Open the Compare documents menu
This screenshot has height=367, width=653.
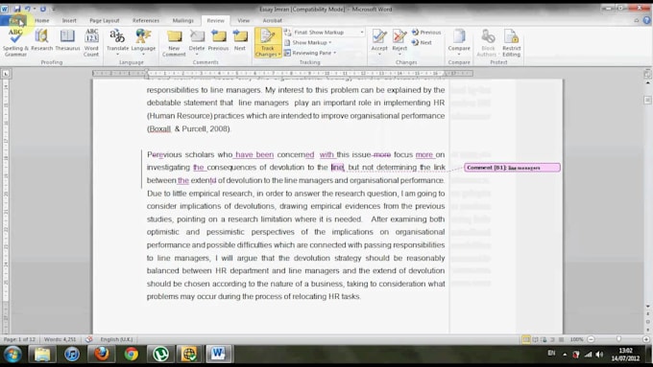pos(459,43)
